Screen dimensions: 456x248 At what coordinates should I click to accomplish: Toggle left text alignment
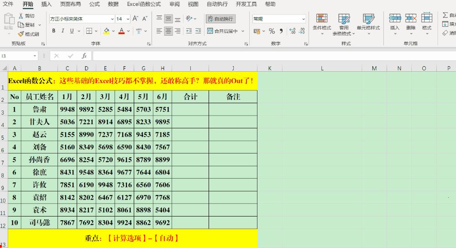159,31
